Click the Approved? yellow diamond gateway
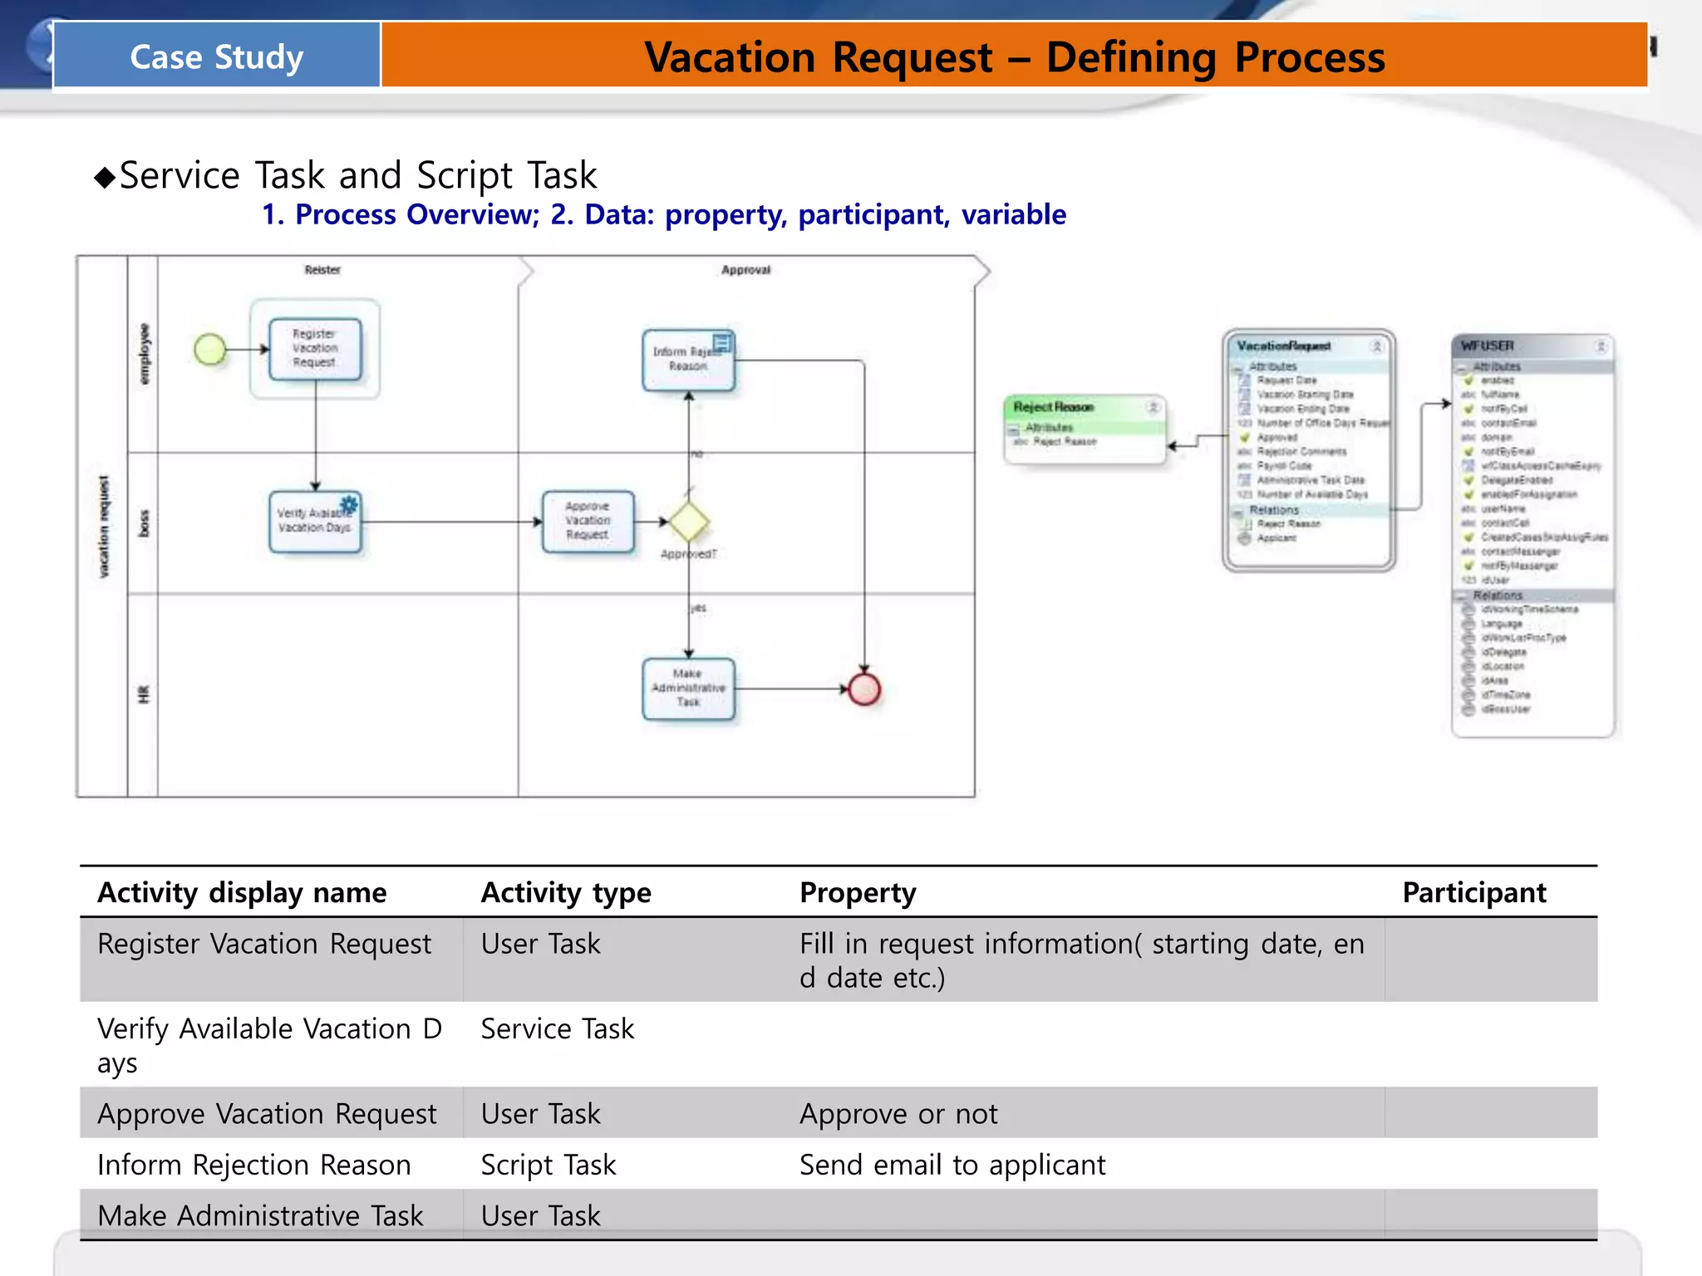Viewport: 1702px width, 1276px height. (x=688, y=522)
